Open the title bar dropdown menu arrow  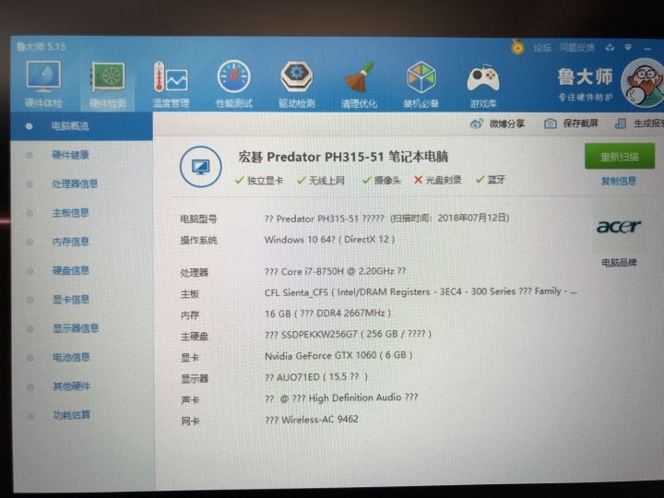[x=628, y=47]
